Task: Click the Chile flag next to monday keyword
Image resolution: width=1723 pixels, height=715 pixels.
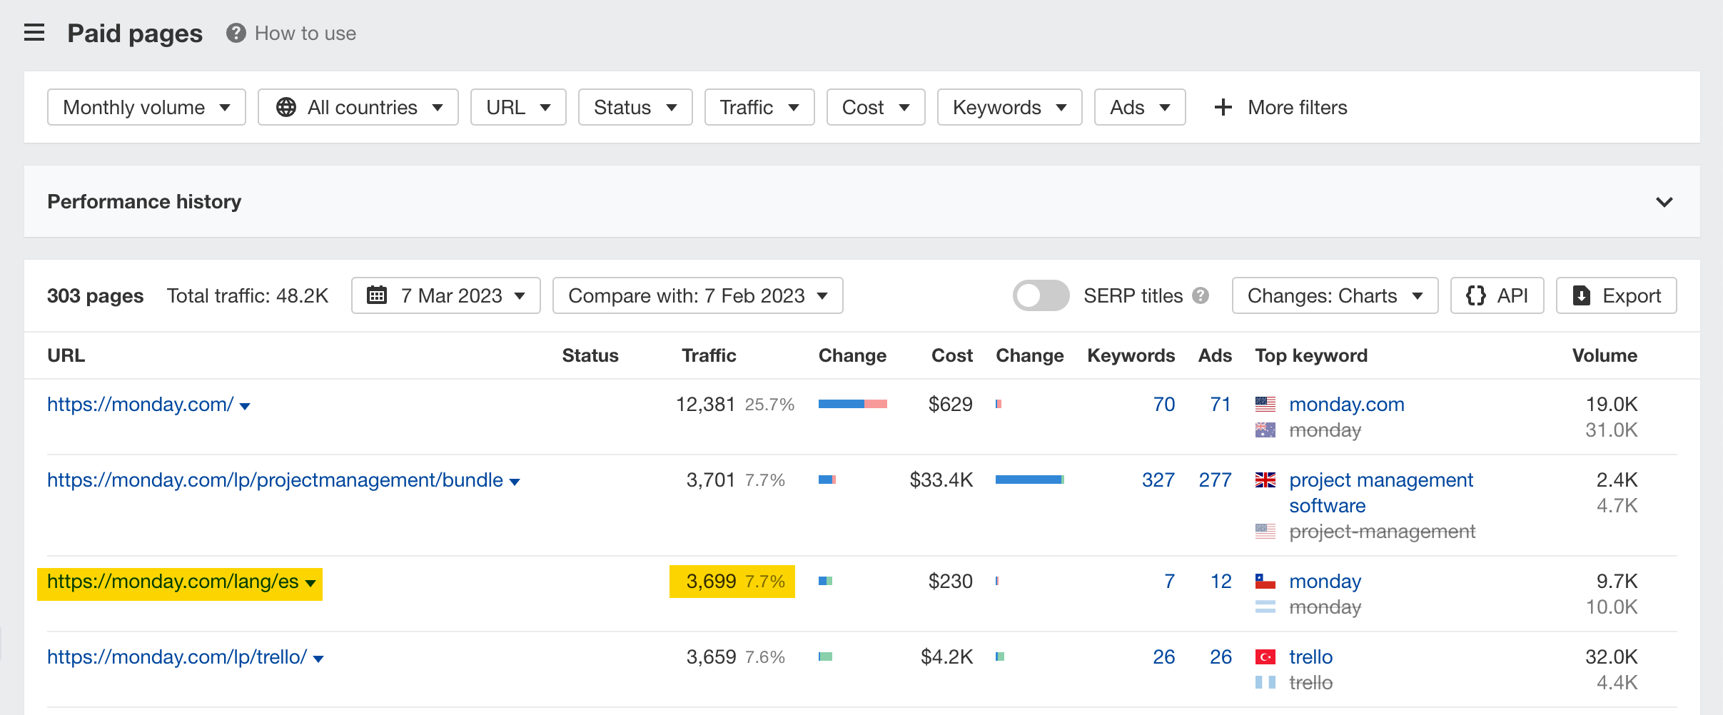Action: coord(1265,581)
